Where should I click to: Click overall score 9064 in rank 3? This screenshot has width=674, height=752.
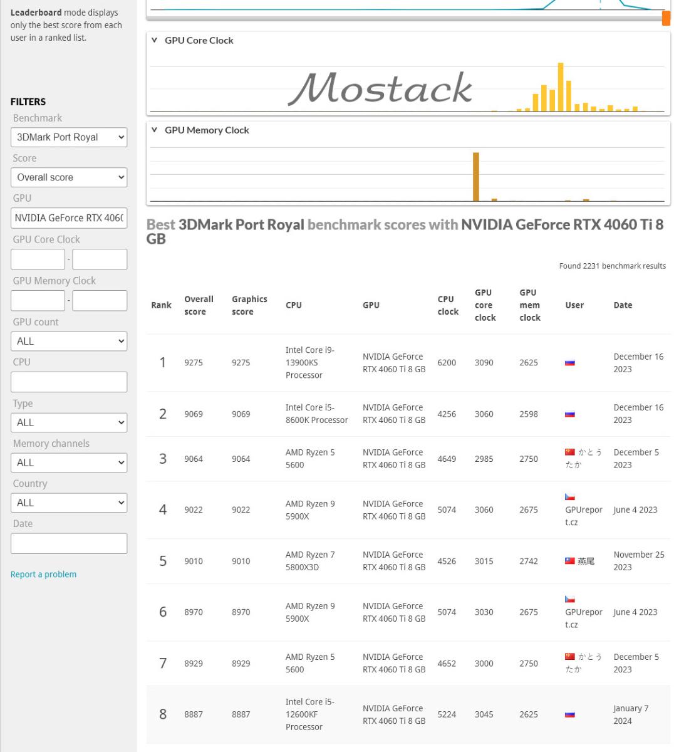pos(194,459)
